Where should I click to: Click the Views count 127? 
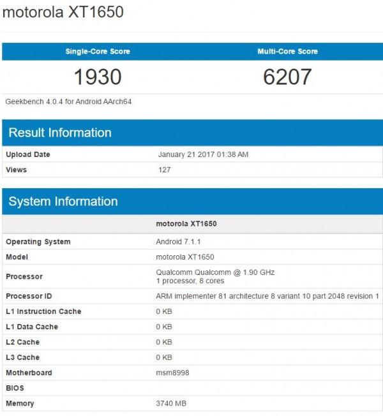(165, 170)
